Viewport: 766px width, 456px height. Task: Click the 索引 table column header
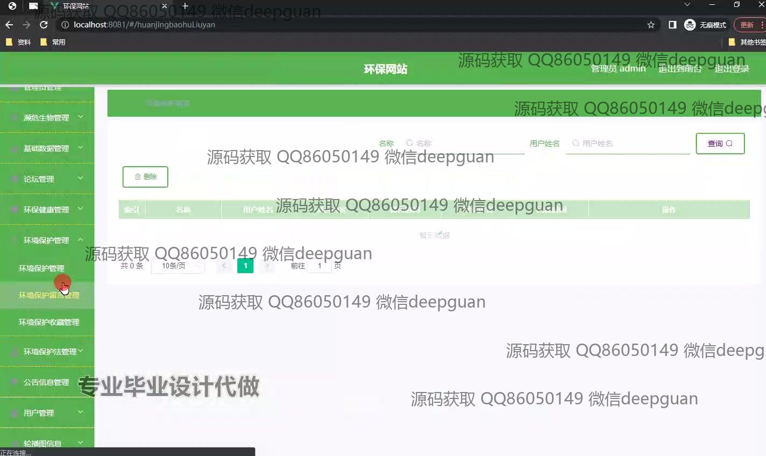(x=132, y=210)
